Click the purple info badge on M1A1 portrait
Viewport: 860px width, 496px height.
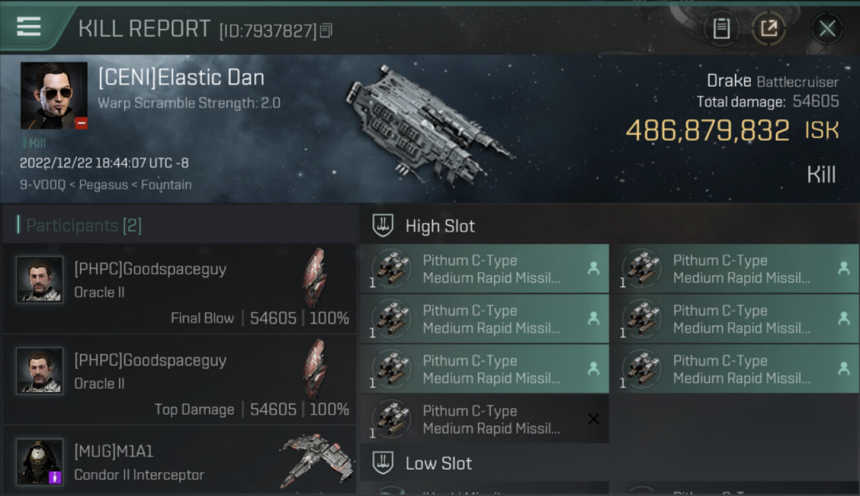pyautogui.click(x=56, y=476)
